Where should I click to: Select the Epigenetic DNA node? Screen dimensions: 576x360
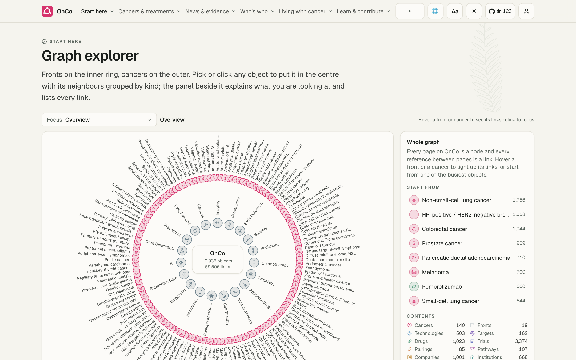click(x=191, y=284)
